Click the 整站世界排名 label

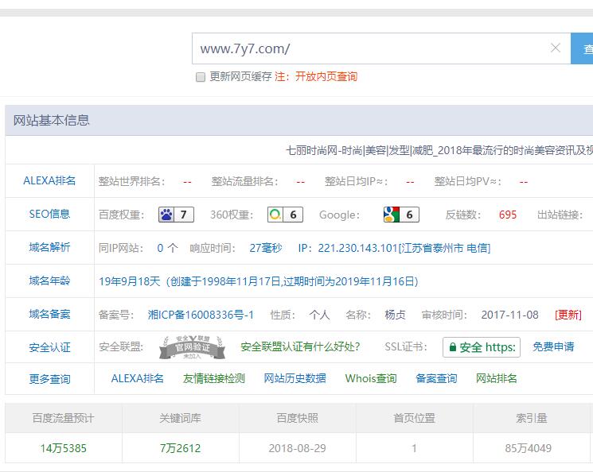131,181
